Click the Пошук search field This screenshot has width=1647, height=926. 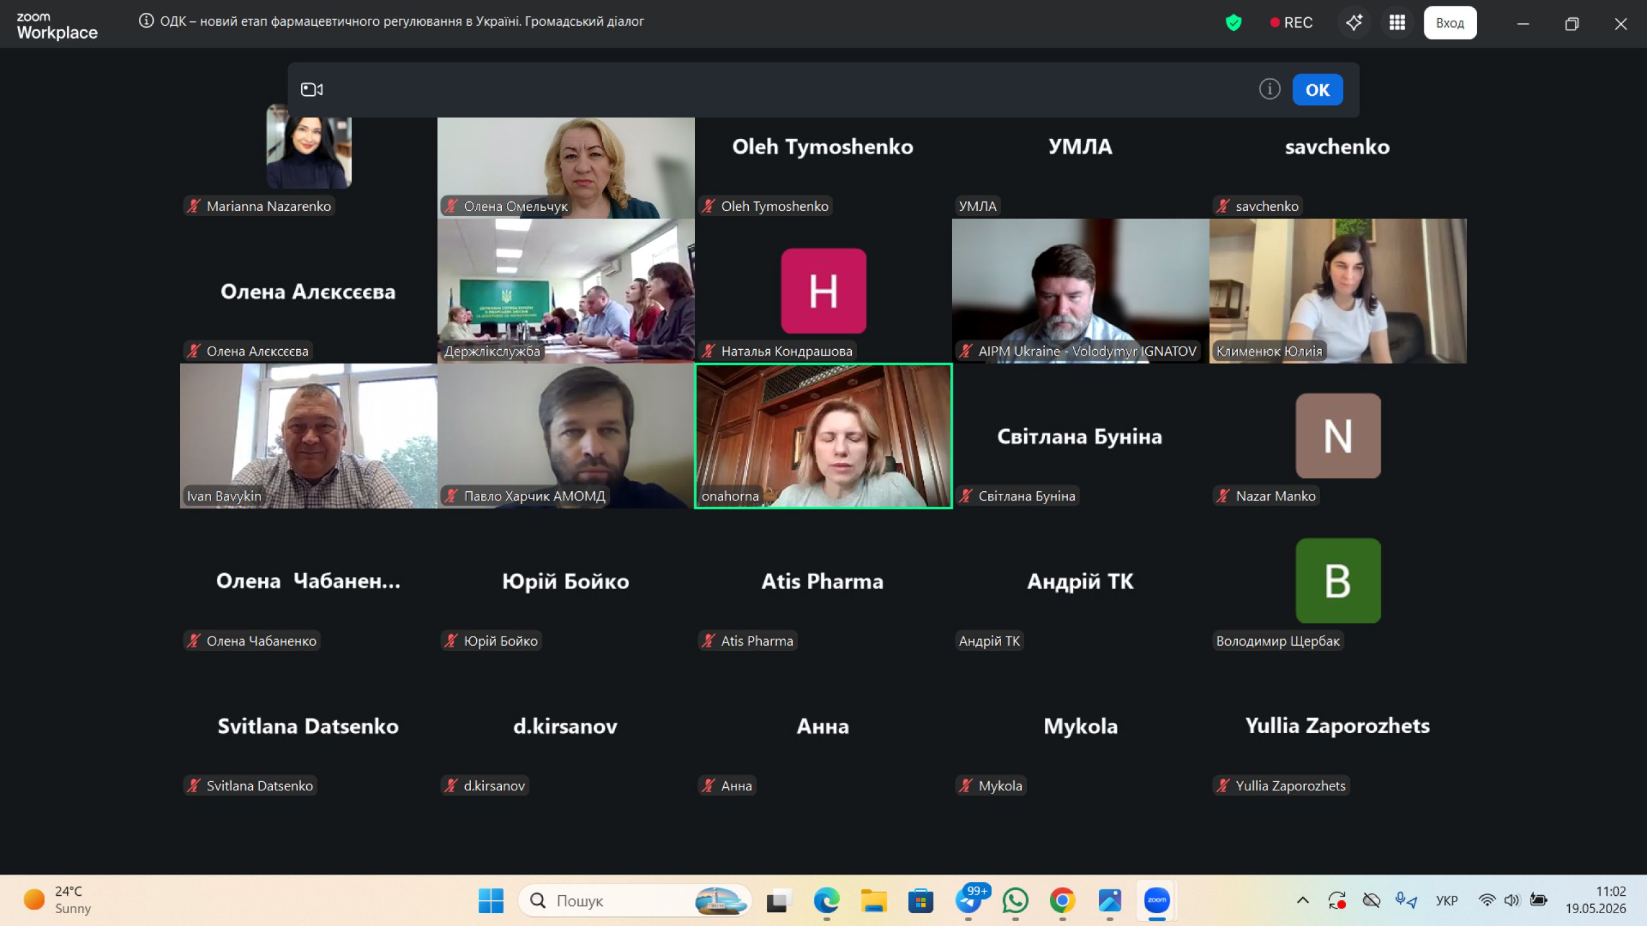click(x=634, y=900)
